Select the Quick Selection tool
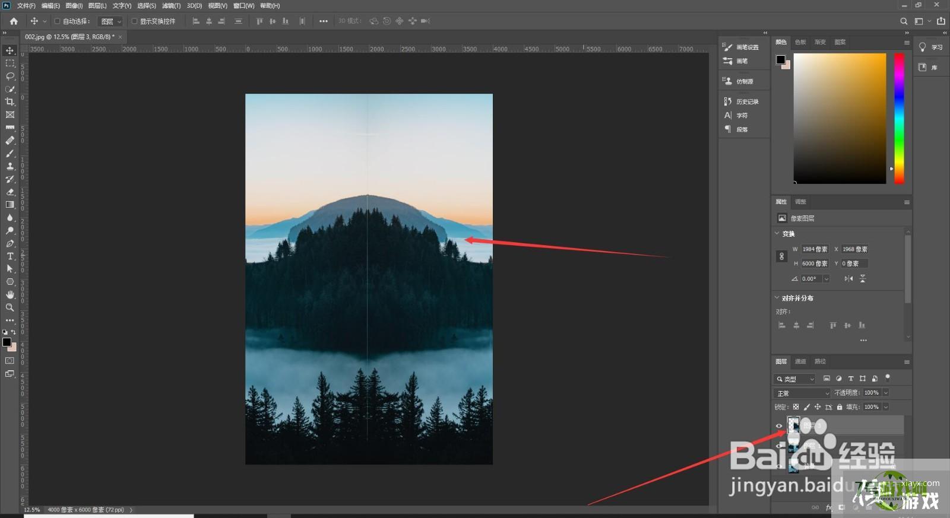Viewport: 950px width, 518px height. pos(10,89)
